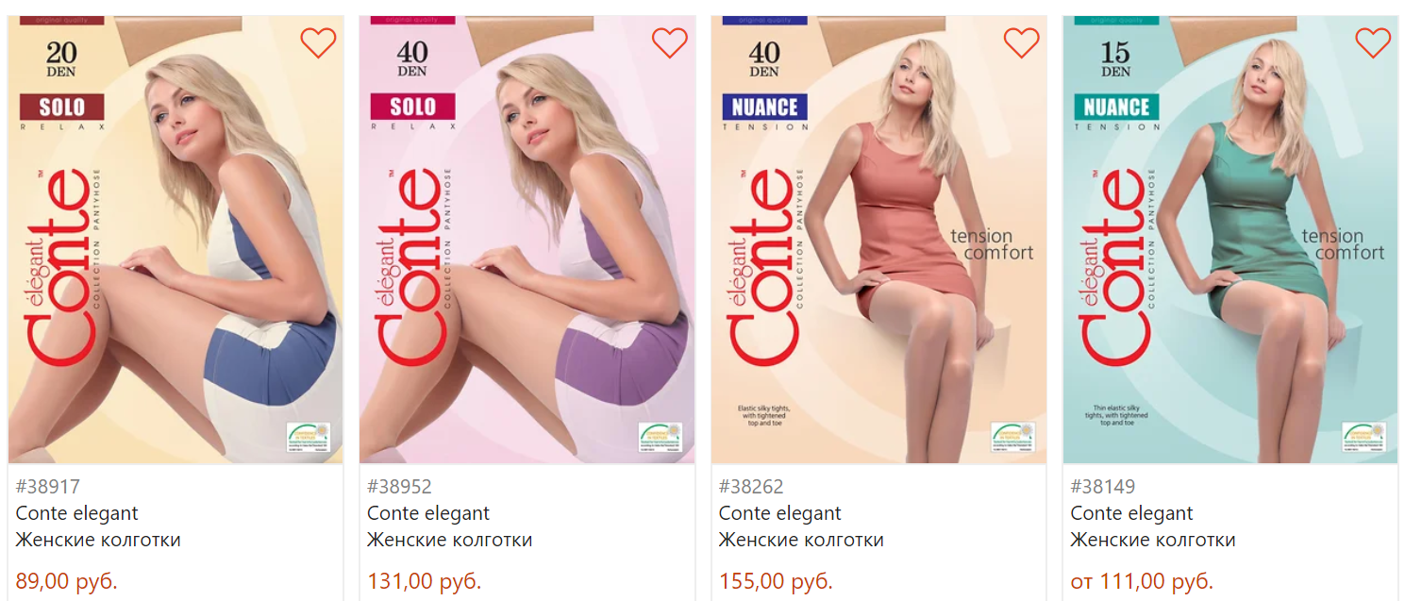The image size is (1405, 601).
Task: Open Женские колготки title of item #38262
Action: coord(801,541)
